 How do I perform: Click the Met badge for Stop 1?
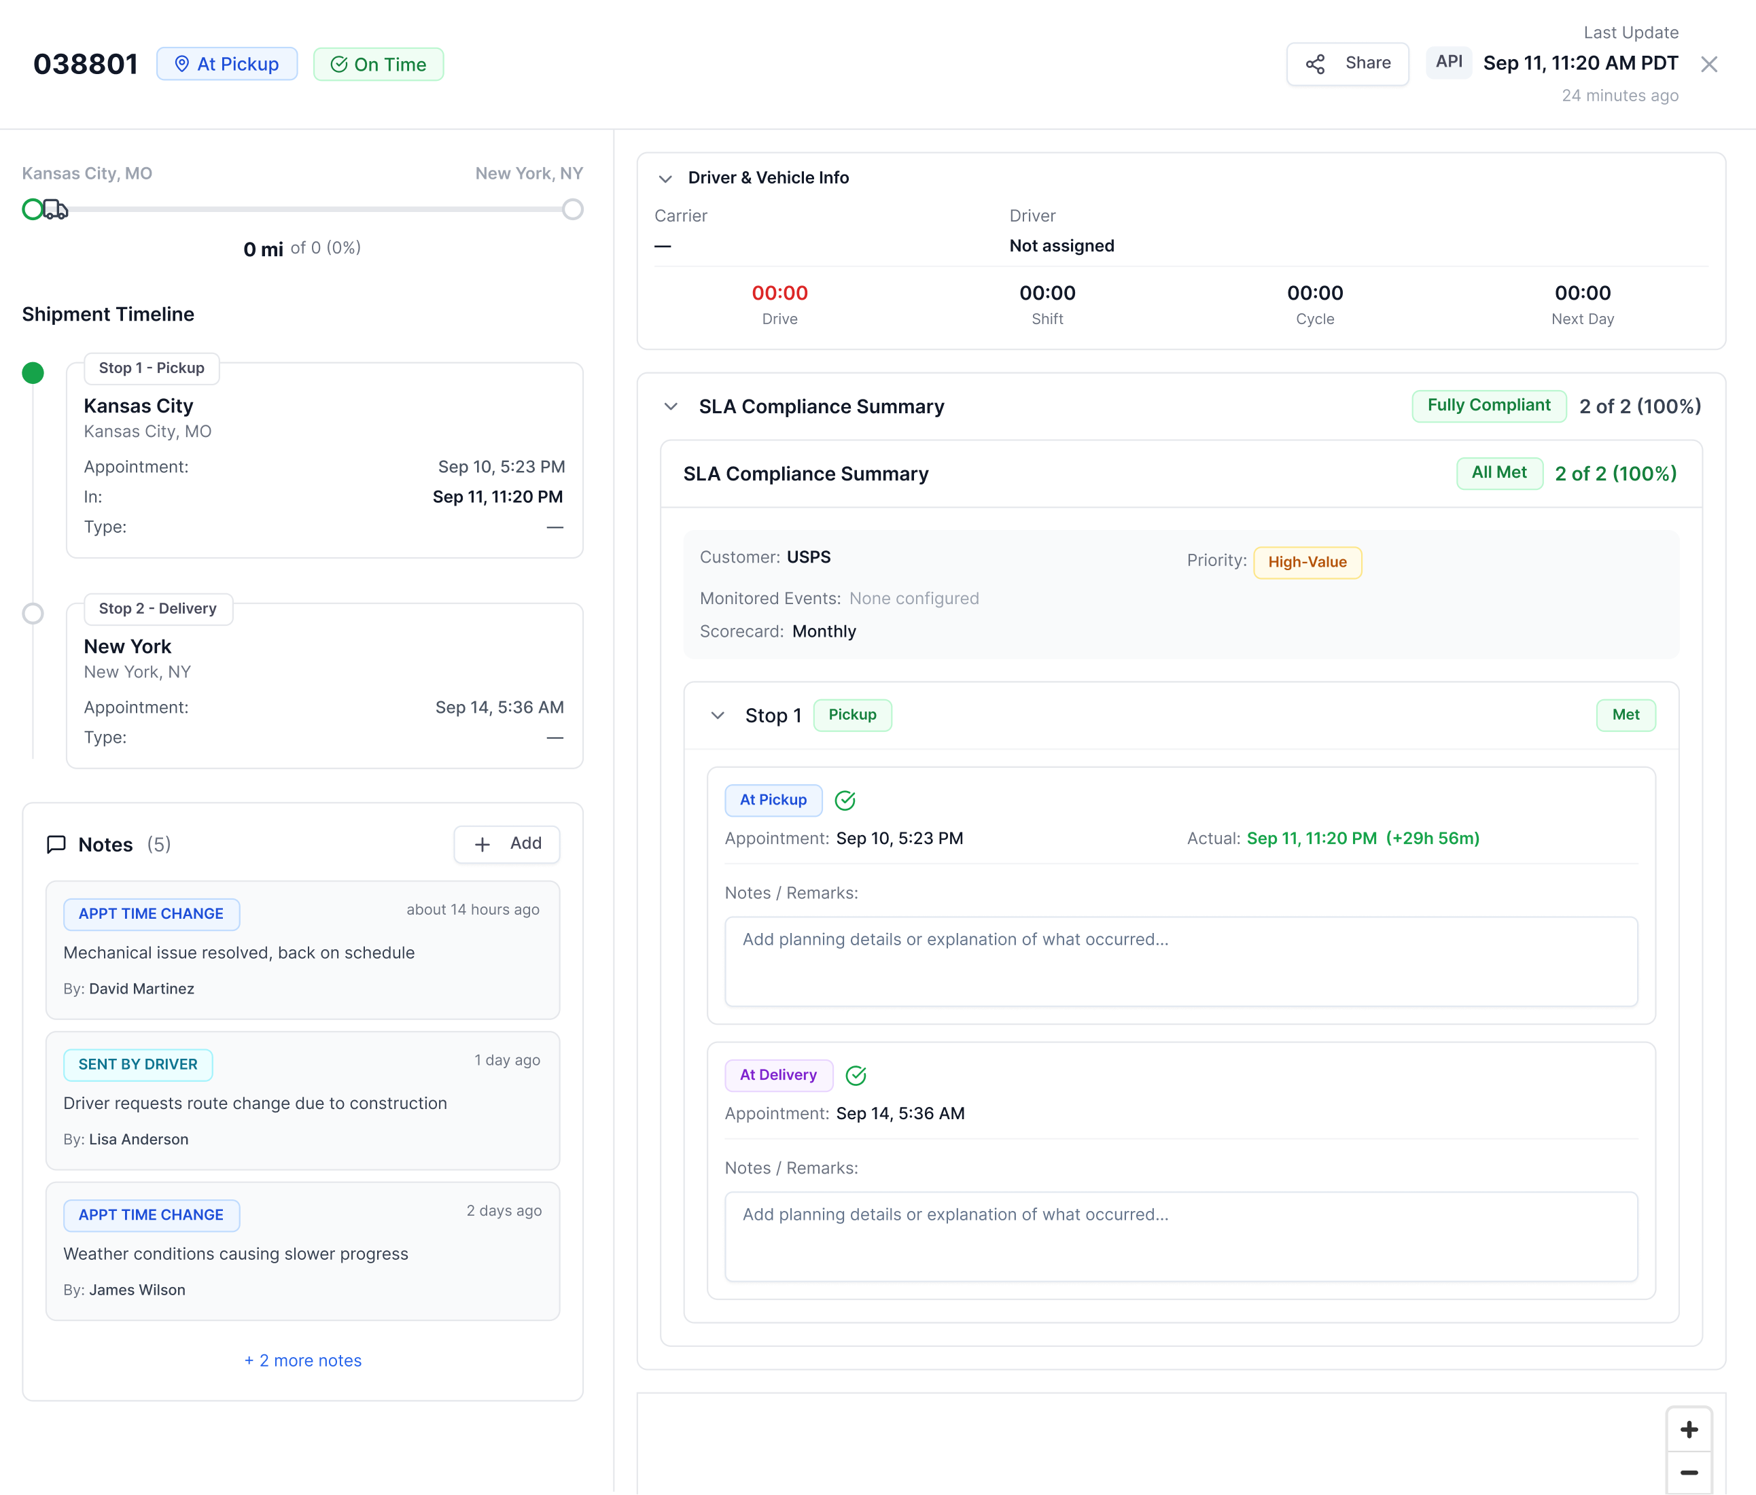pos(1625,716)
